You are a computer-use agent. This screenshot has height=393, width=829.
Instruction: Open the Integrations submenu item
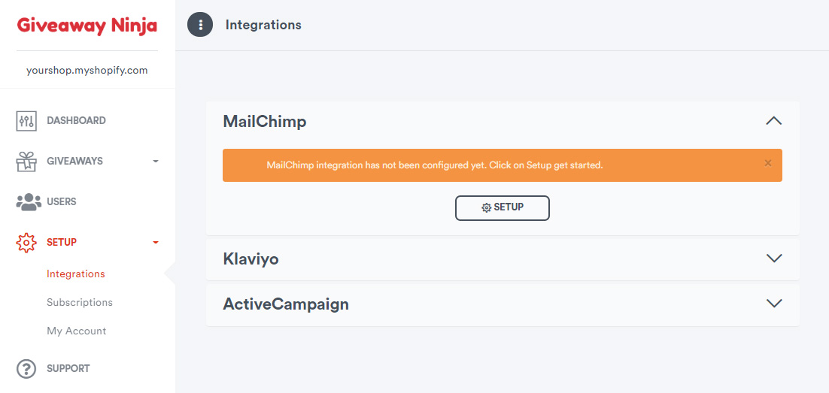(x=76, y=274)
